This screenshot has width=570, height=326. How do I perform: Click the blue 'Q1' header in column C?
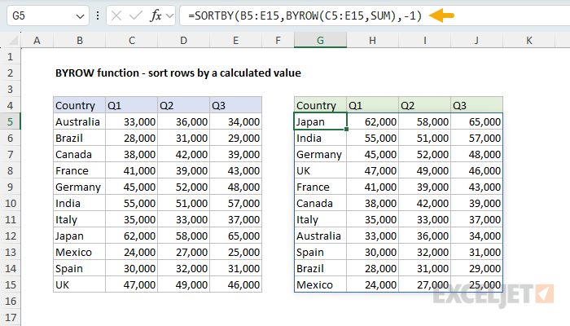132,105
